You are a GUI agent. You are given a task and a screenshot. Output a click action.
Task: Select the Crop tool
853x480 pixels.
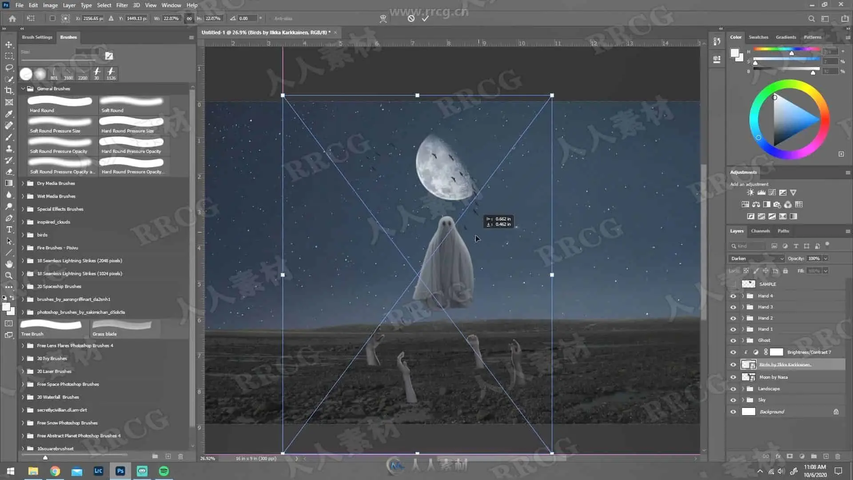pyautogui.click(x=9, y=91)
